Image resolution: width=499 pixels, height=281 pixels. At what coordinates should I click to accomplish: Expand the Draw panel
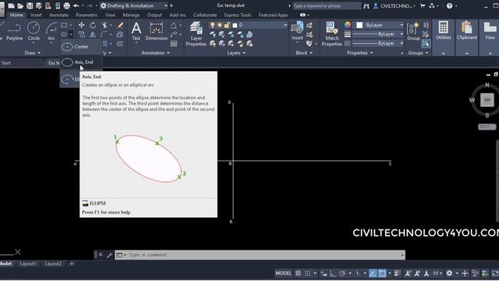tap(33, 53)
